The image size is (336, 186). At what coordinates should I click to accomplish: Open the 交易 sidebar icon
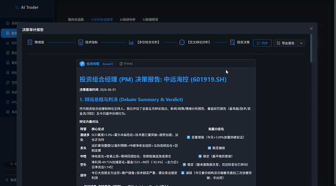(x=8, y=82)
